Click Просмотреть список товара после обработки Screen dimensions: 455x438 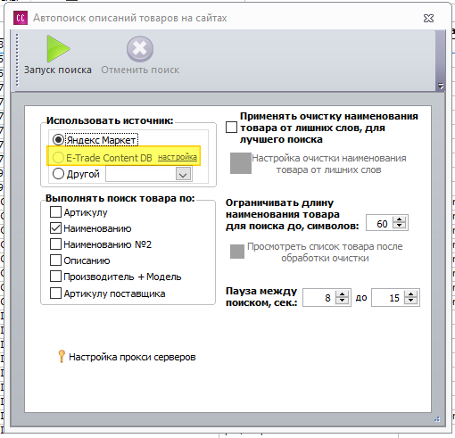click(325, 252)
